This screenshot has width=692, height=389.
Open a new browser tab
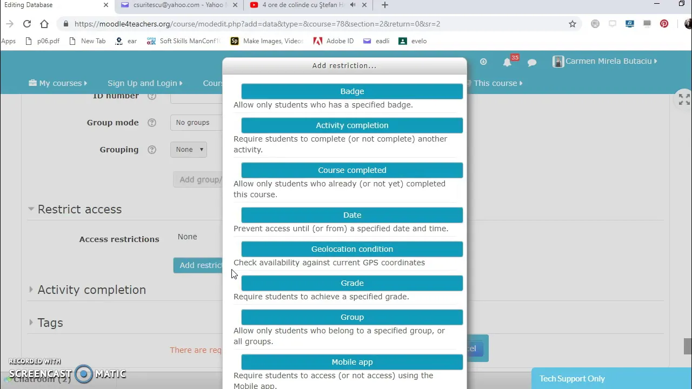[384, 5]
